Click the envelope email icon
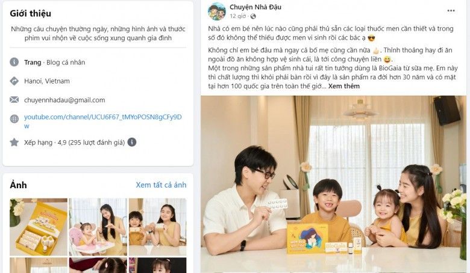 pyautogui.click(x=14, y=100)
